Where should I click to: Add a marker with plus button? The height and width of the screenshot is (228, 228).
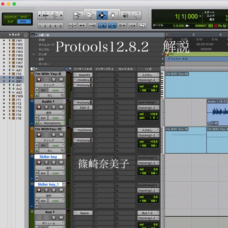(x=163, y=64)
